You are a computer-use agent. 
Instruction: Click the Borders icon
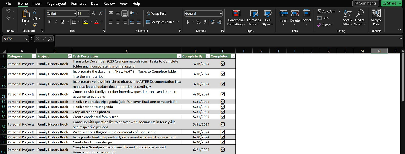pyautogui.click(x=74, y=22)
